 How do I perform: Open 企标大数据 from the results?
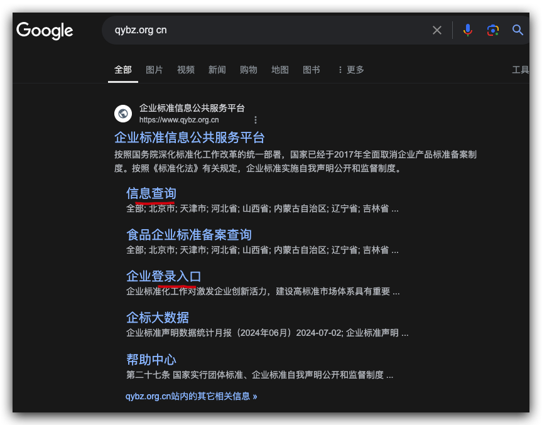(157, 318)
